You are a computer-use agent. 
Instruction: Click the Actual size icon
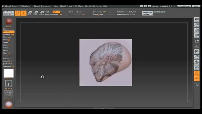pyautogui.click(x=197, y=30)
